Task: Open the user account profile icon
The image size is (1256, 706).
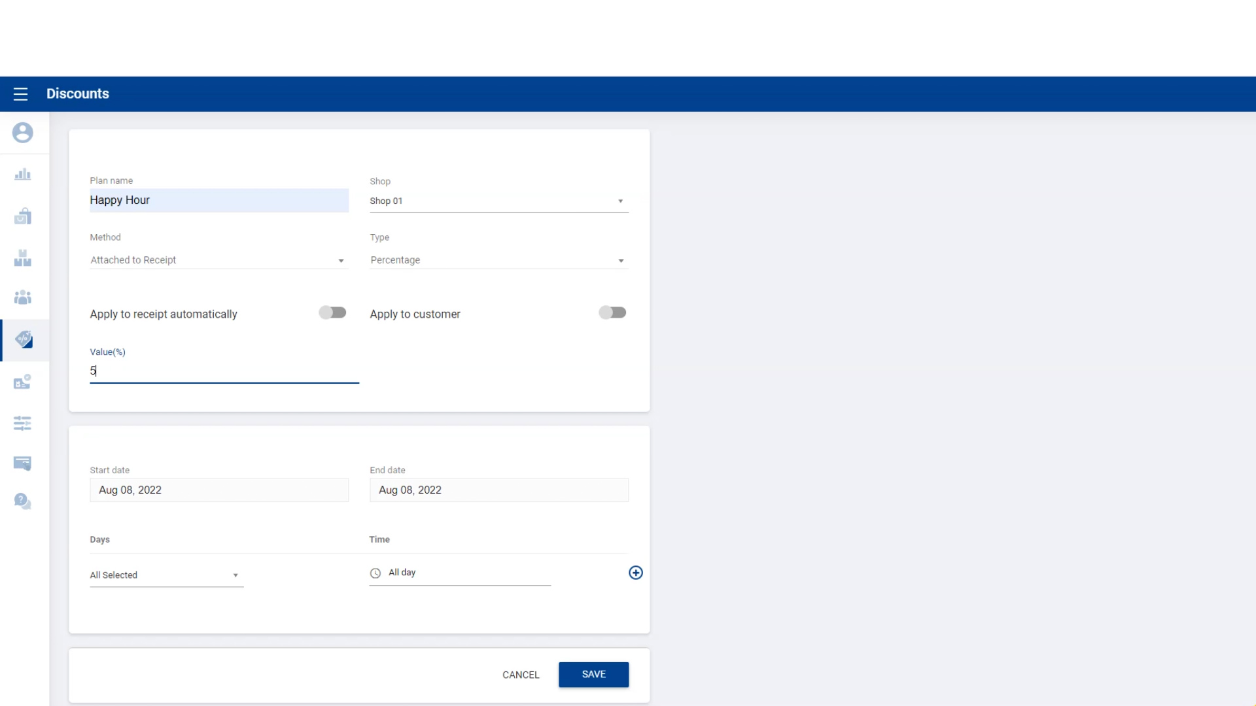Action: coord(23,133)
